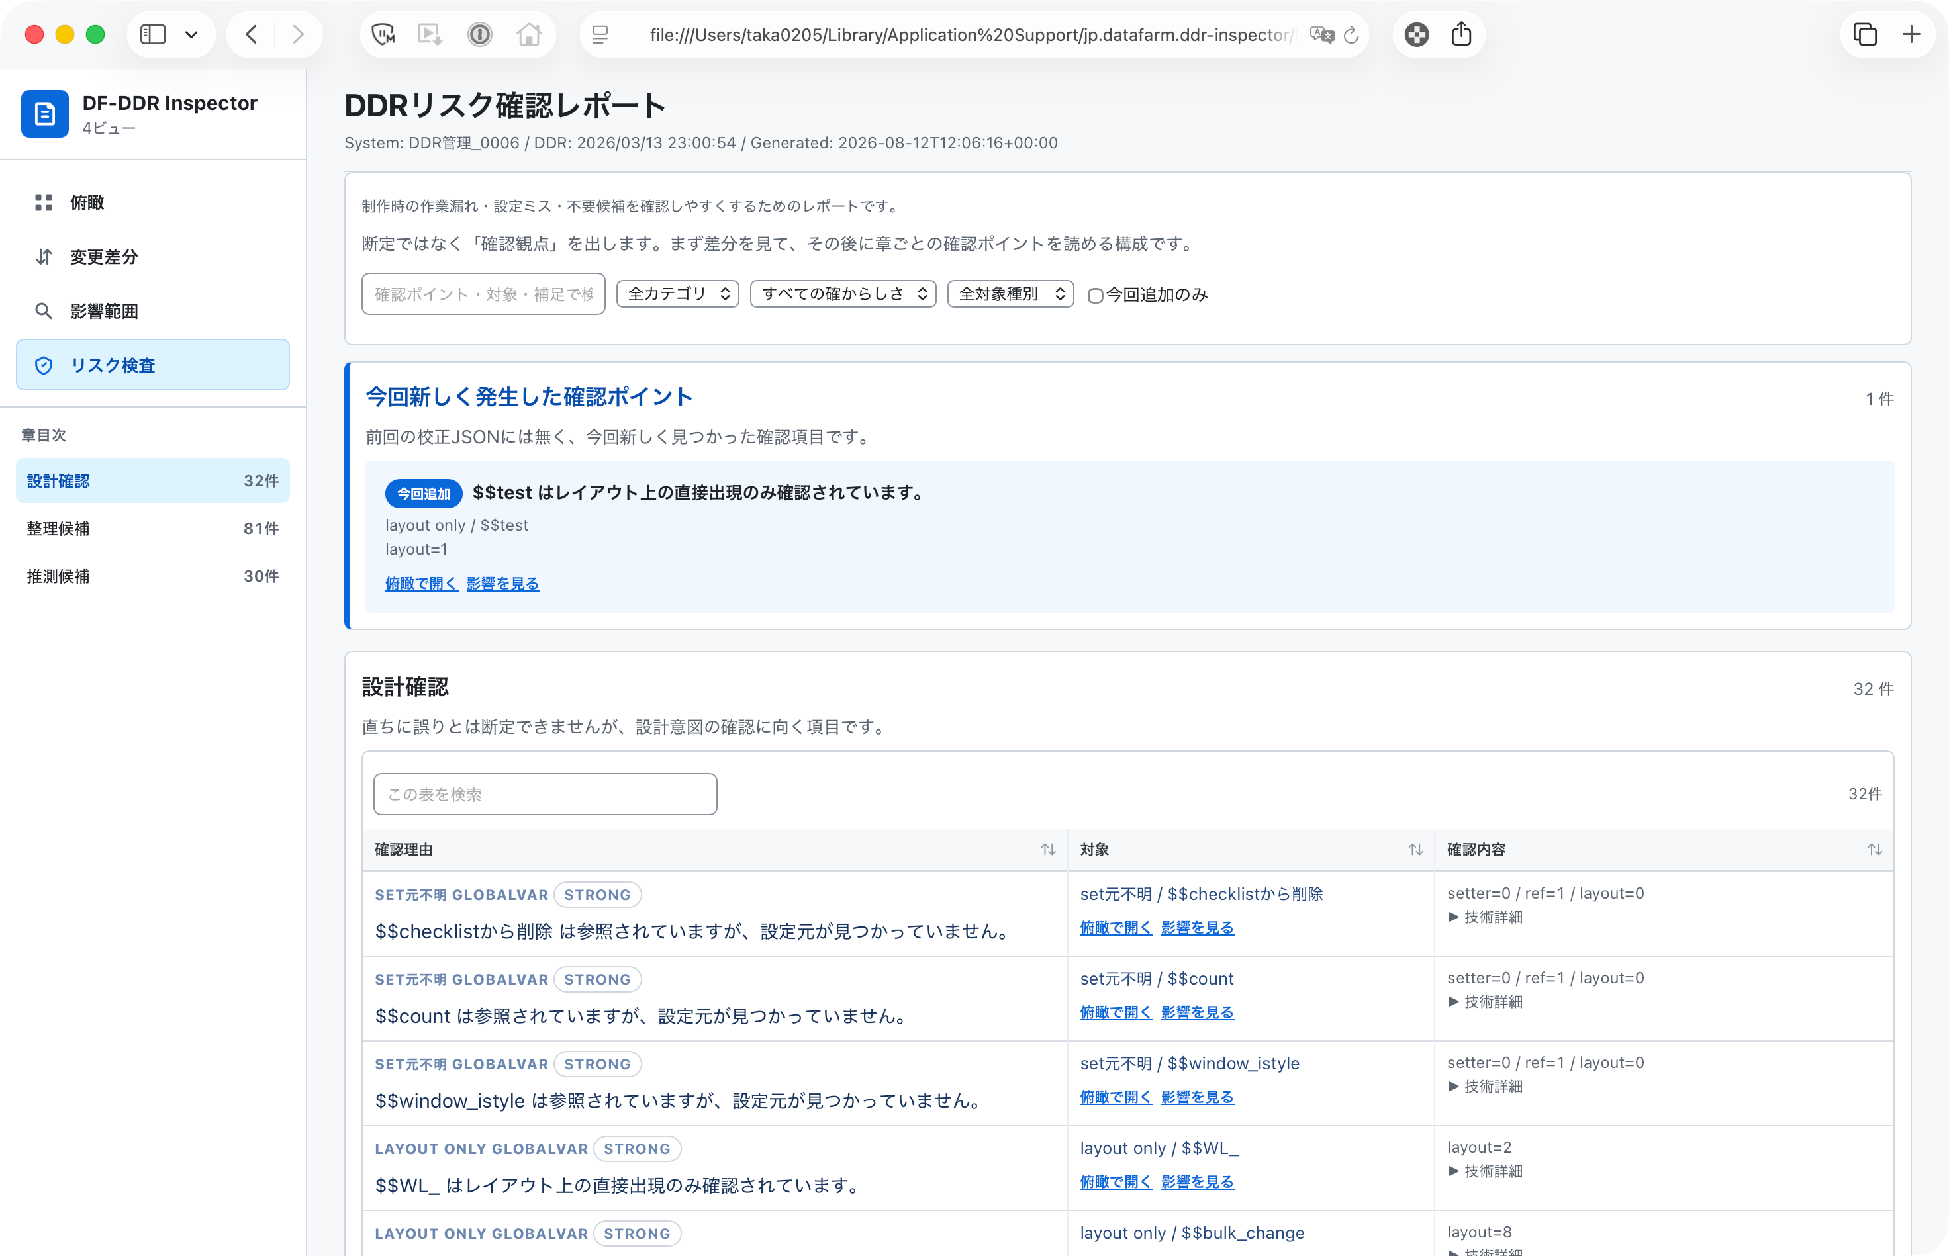Viewport: 1949px width, 1256px height.
Task: Switch to the 変更差分 view
Action: 152,257
